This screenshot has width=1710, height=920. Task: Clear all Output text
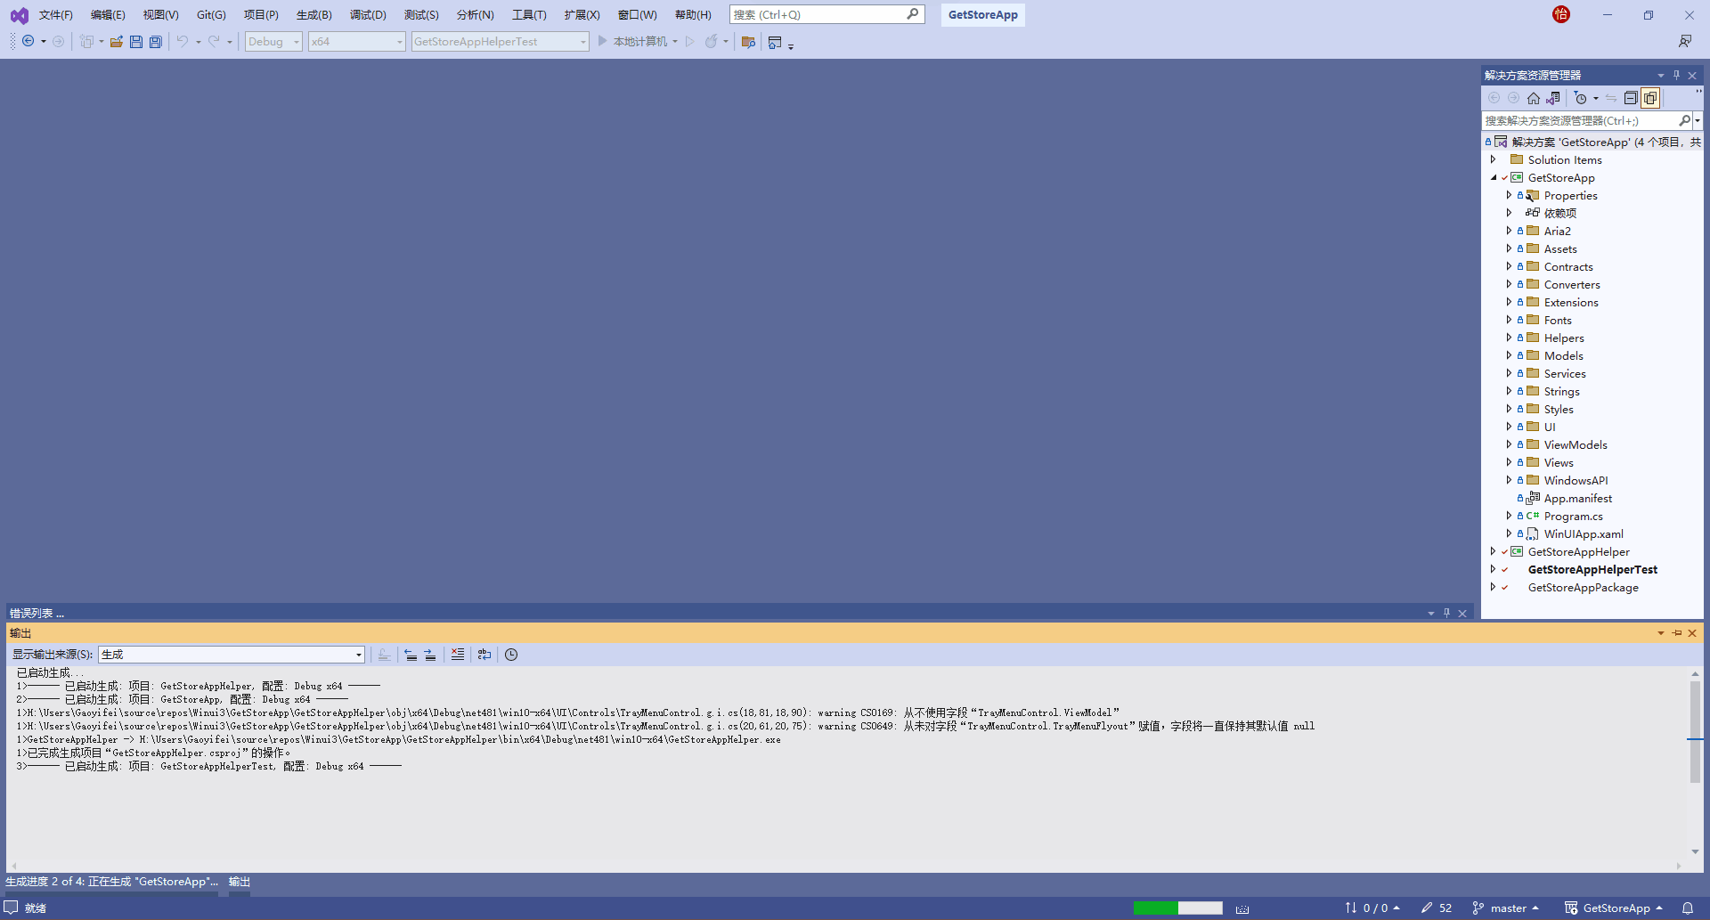click(x=458, y=655)
